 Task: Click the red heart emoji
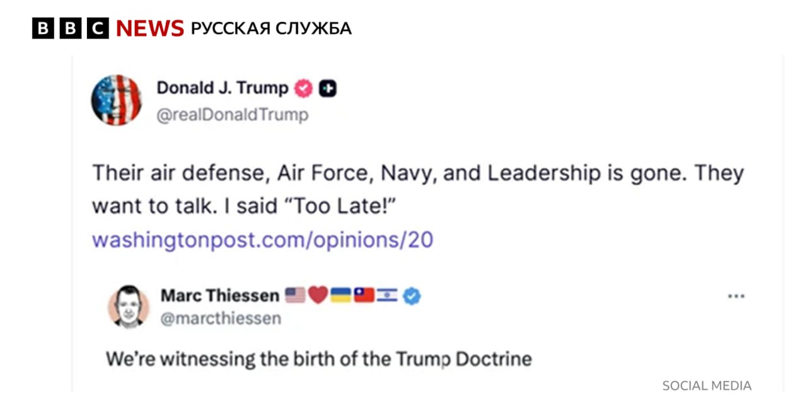[318, 295]
